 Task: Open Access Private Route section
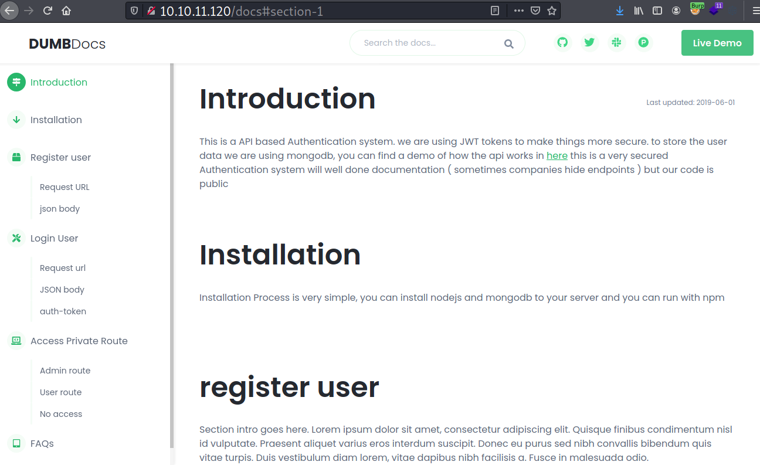(x=79, y=341)
